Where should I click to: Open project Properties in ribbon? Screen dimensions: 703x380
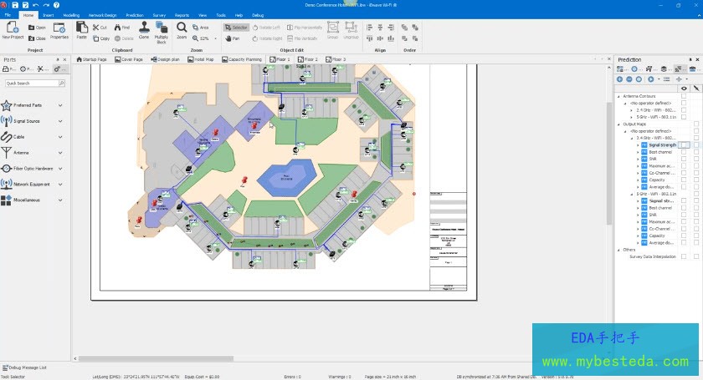click(x=59, y=30)
